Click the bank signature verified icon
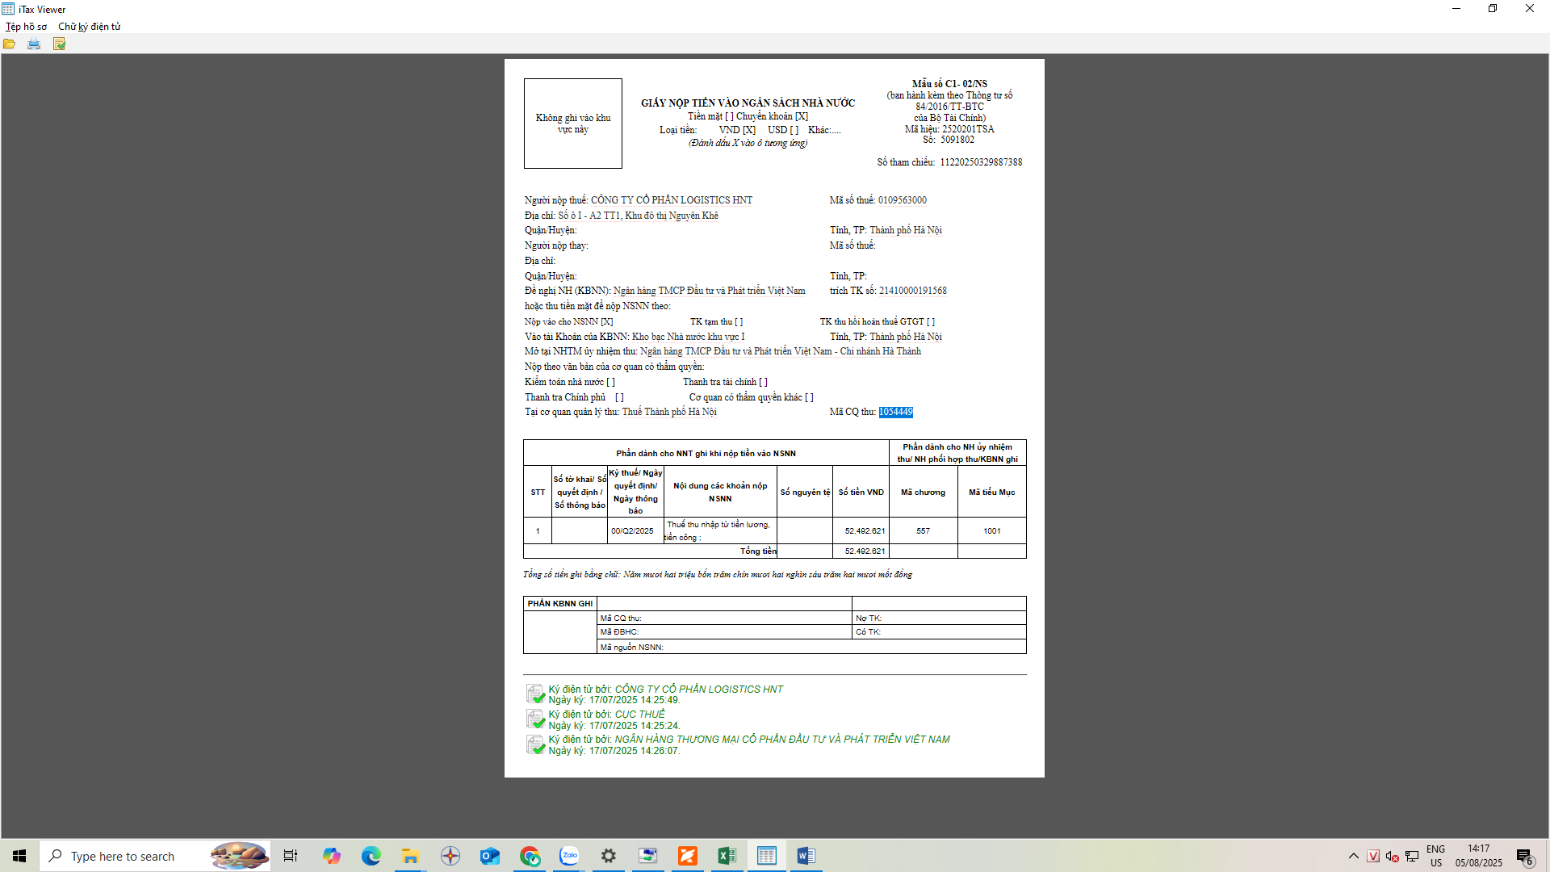 535,744
